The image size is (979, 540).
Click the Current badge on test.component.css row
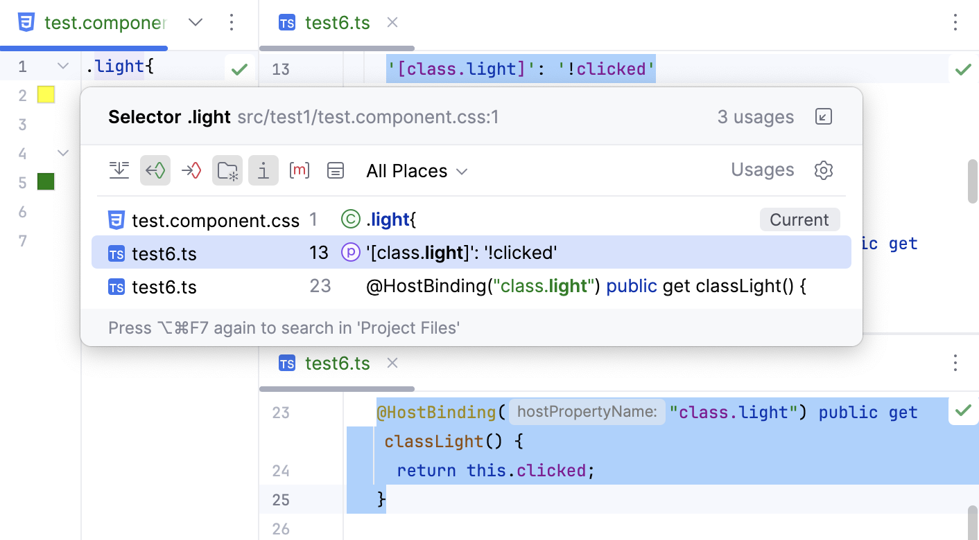(x=799, y=219)
